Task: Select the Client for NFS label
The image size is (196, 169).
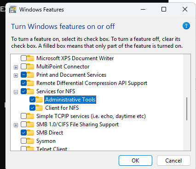Action: coord(62,108)
